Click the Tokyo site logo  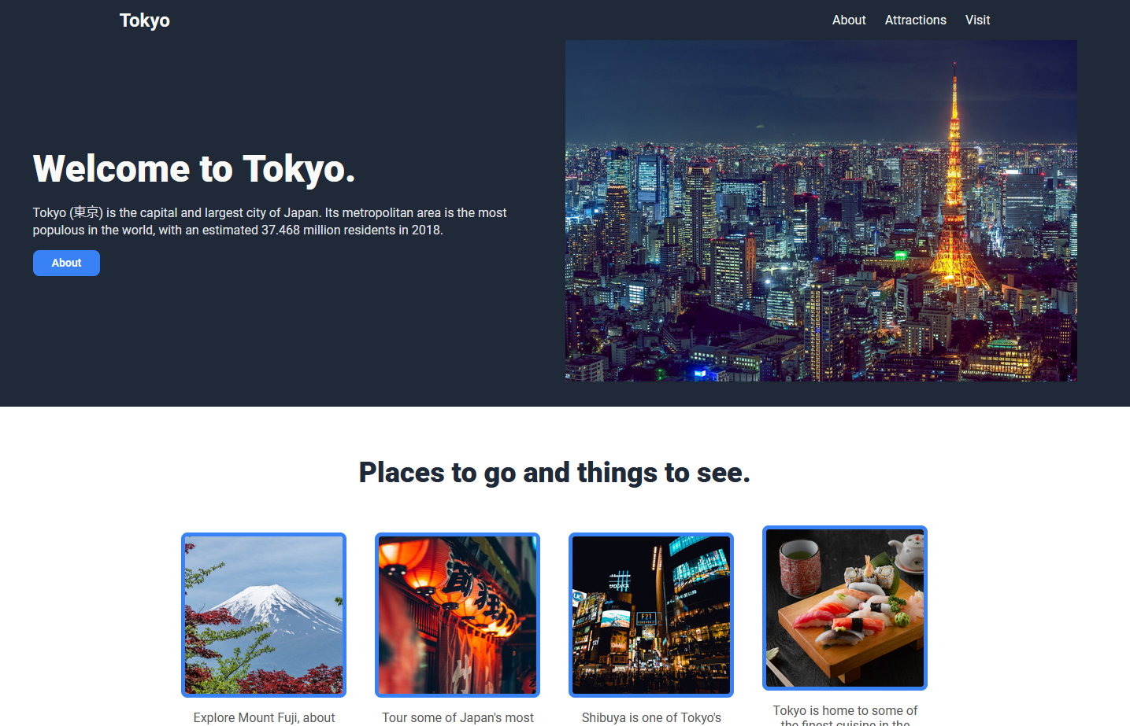144,20
